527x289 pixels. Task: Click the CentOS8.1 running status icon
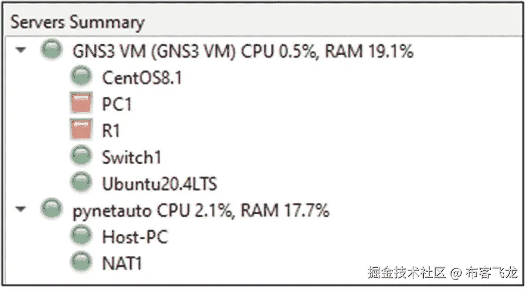(x=80, y=77)
